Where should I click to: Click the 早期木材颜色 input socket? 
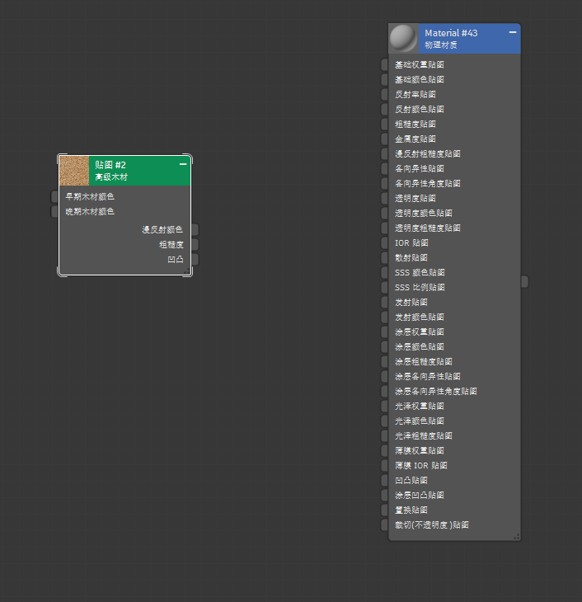click(54, 196)
